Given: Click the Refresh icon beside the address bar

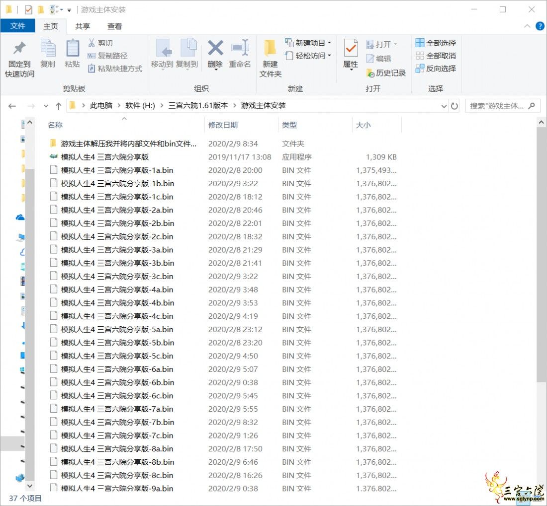Looking at the screenshot, I should [454, 106].
